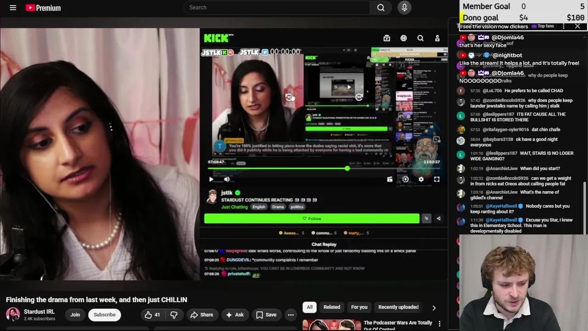Viewport: 588px width, 331px height.
Task: Click the YouTube search input field
Action: [x=277, y=7]
